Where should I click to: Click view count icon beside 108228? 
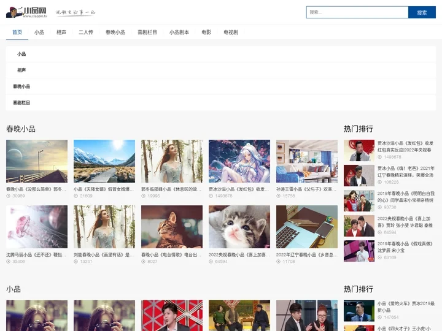tap(380, 182)
